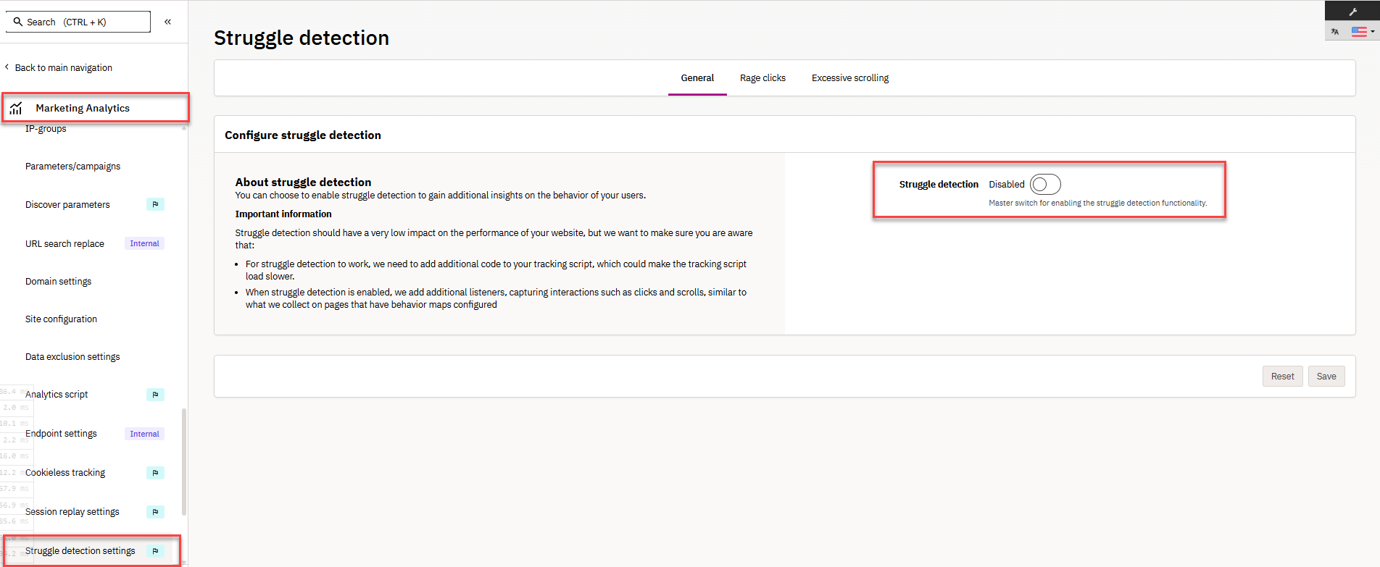Open Endpoint settings in sidebar

click(x=61, y=434)
